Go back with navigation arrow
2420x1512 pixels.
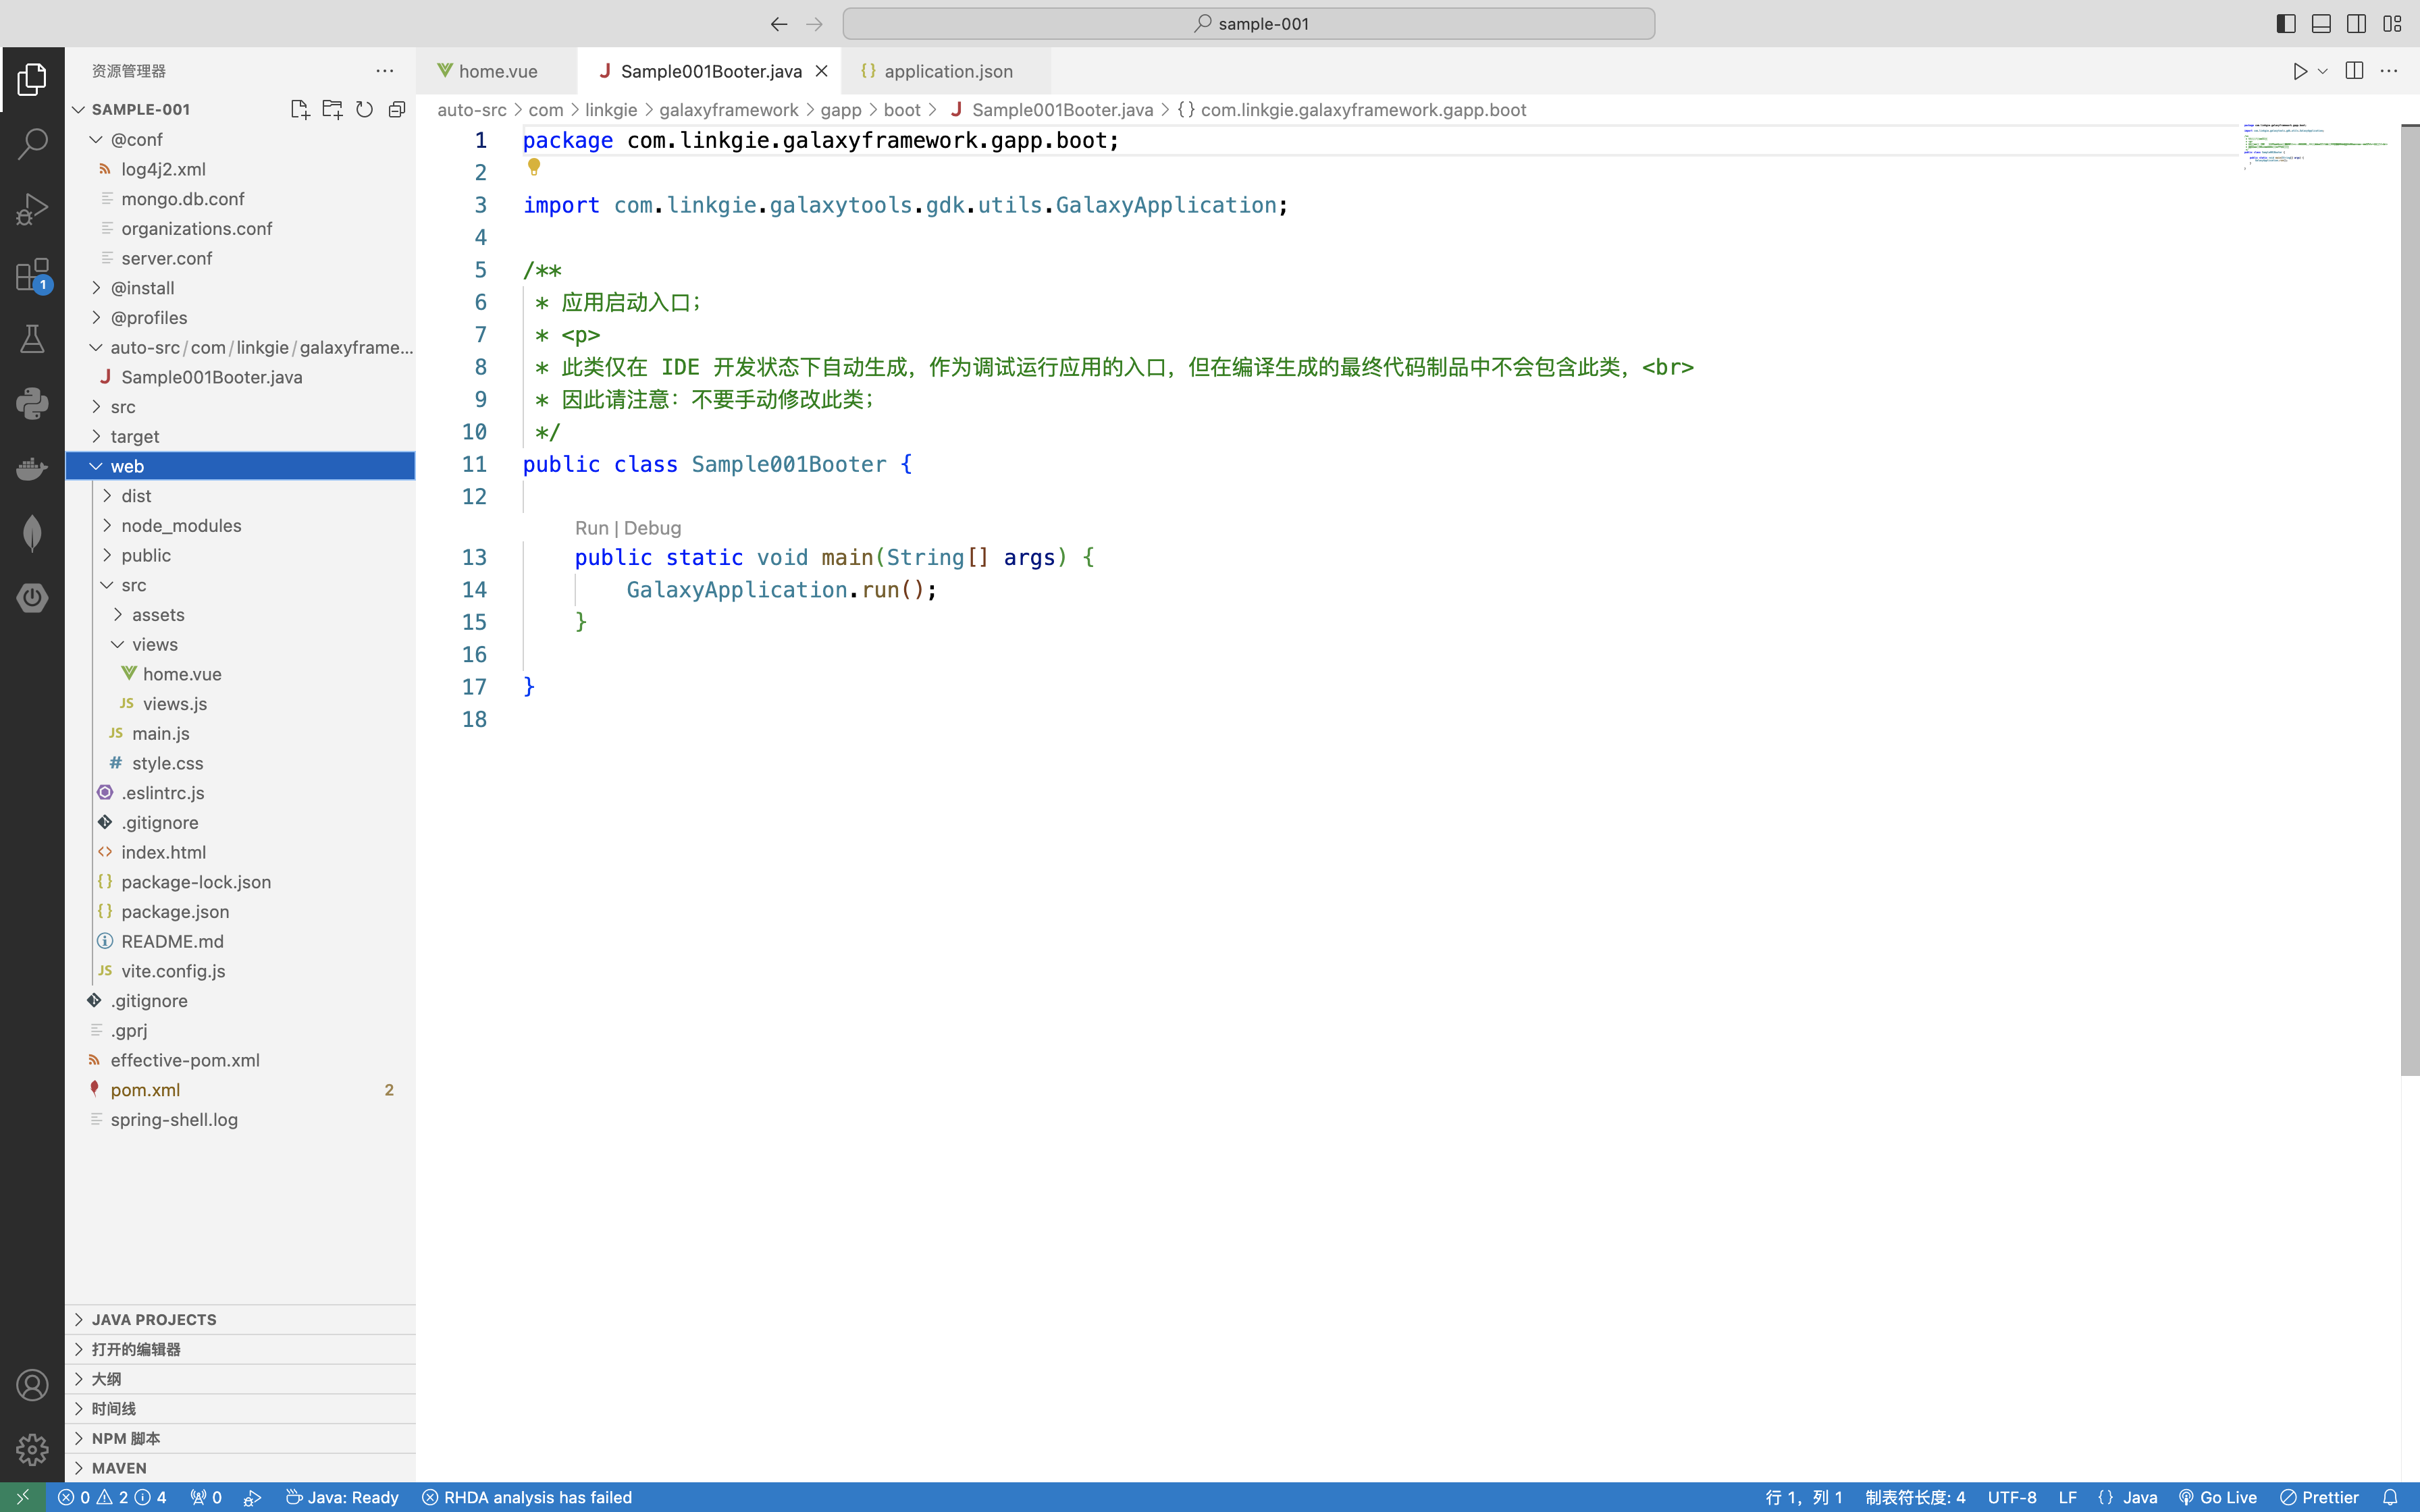pyautogui.click(x=779, y=24)
